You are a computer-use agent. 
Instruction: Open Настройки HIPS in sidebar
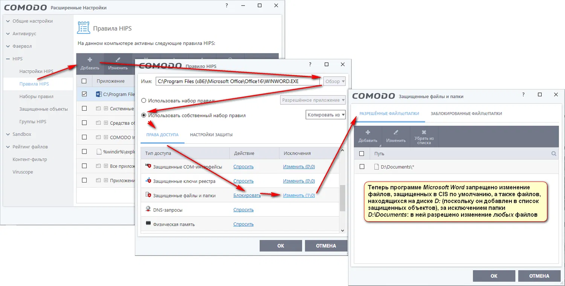click(37, 71)
